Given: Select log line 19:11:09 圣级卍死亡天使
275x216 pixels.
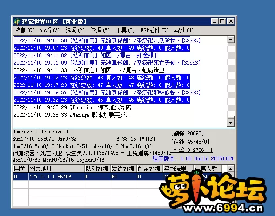Looking at the screenshot, I should tap(107, 63).
